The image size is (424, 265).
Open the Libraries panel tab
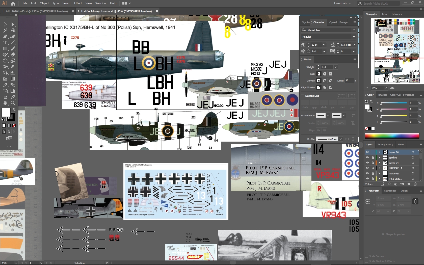point(396,14)
